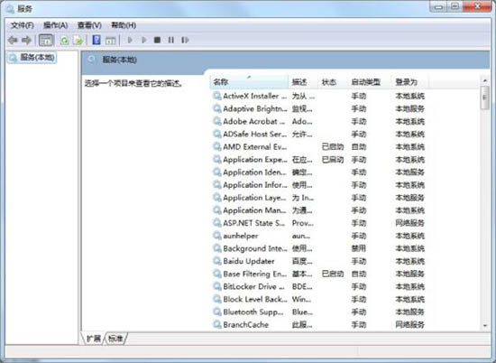The width and height of the screenshot is (496, 363).
Task: Select the Application Identity service
Action: coord(319,172)
